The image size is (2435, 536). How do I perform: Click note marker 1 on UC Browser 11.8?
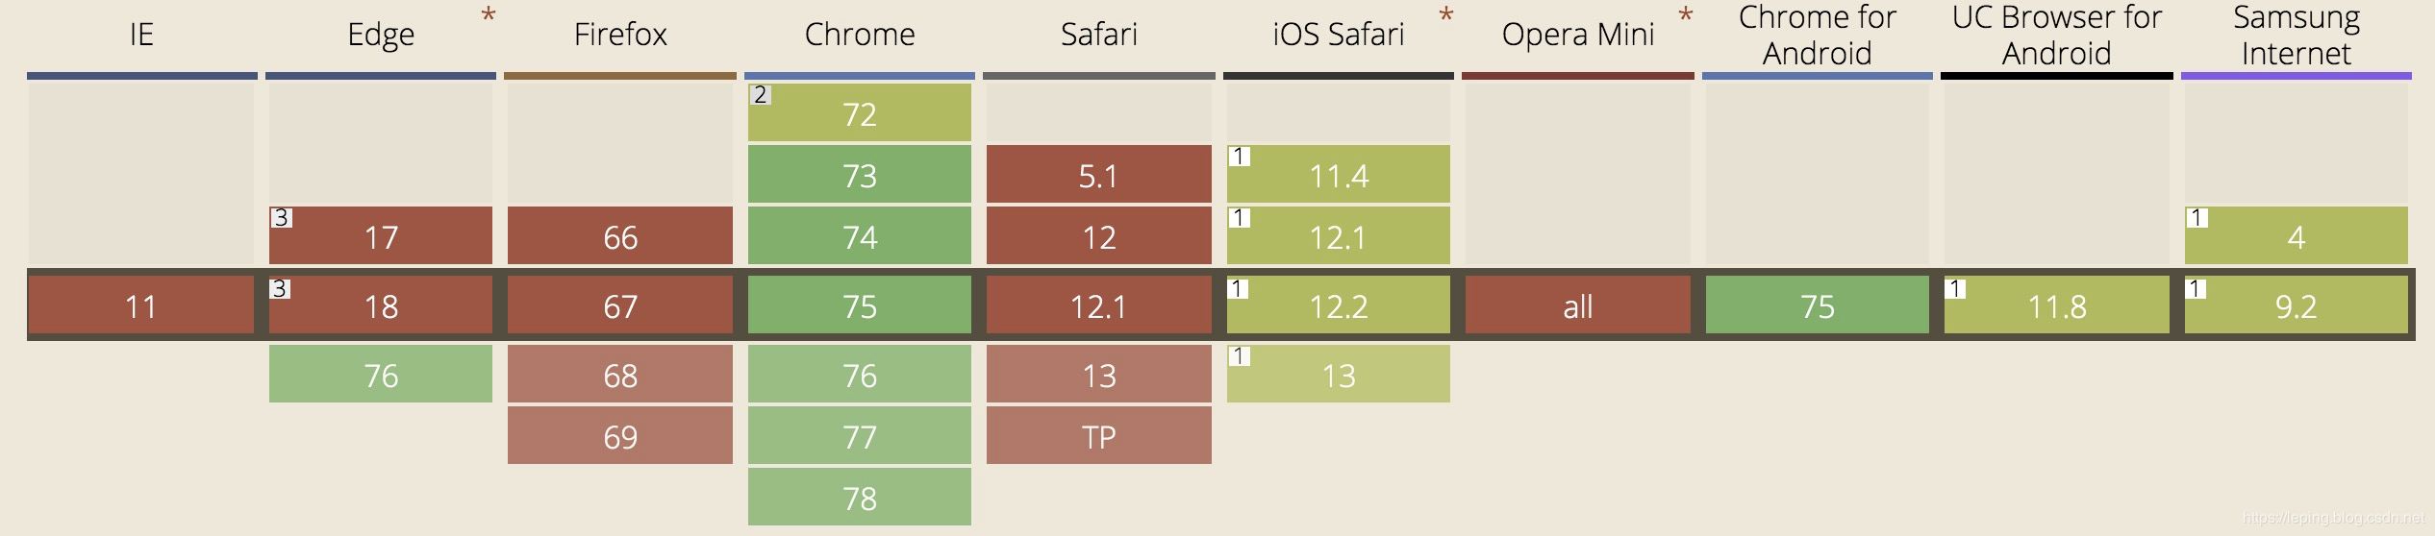point(1954,288)
